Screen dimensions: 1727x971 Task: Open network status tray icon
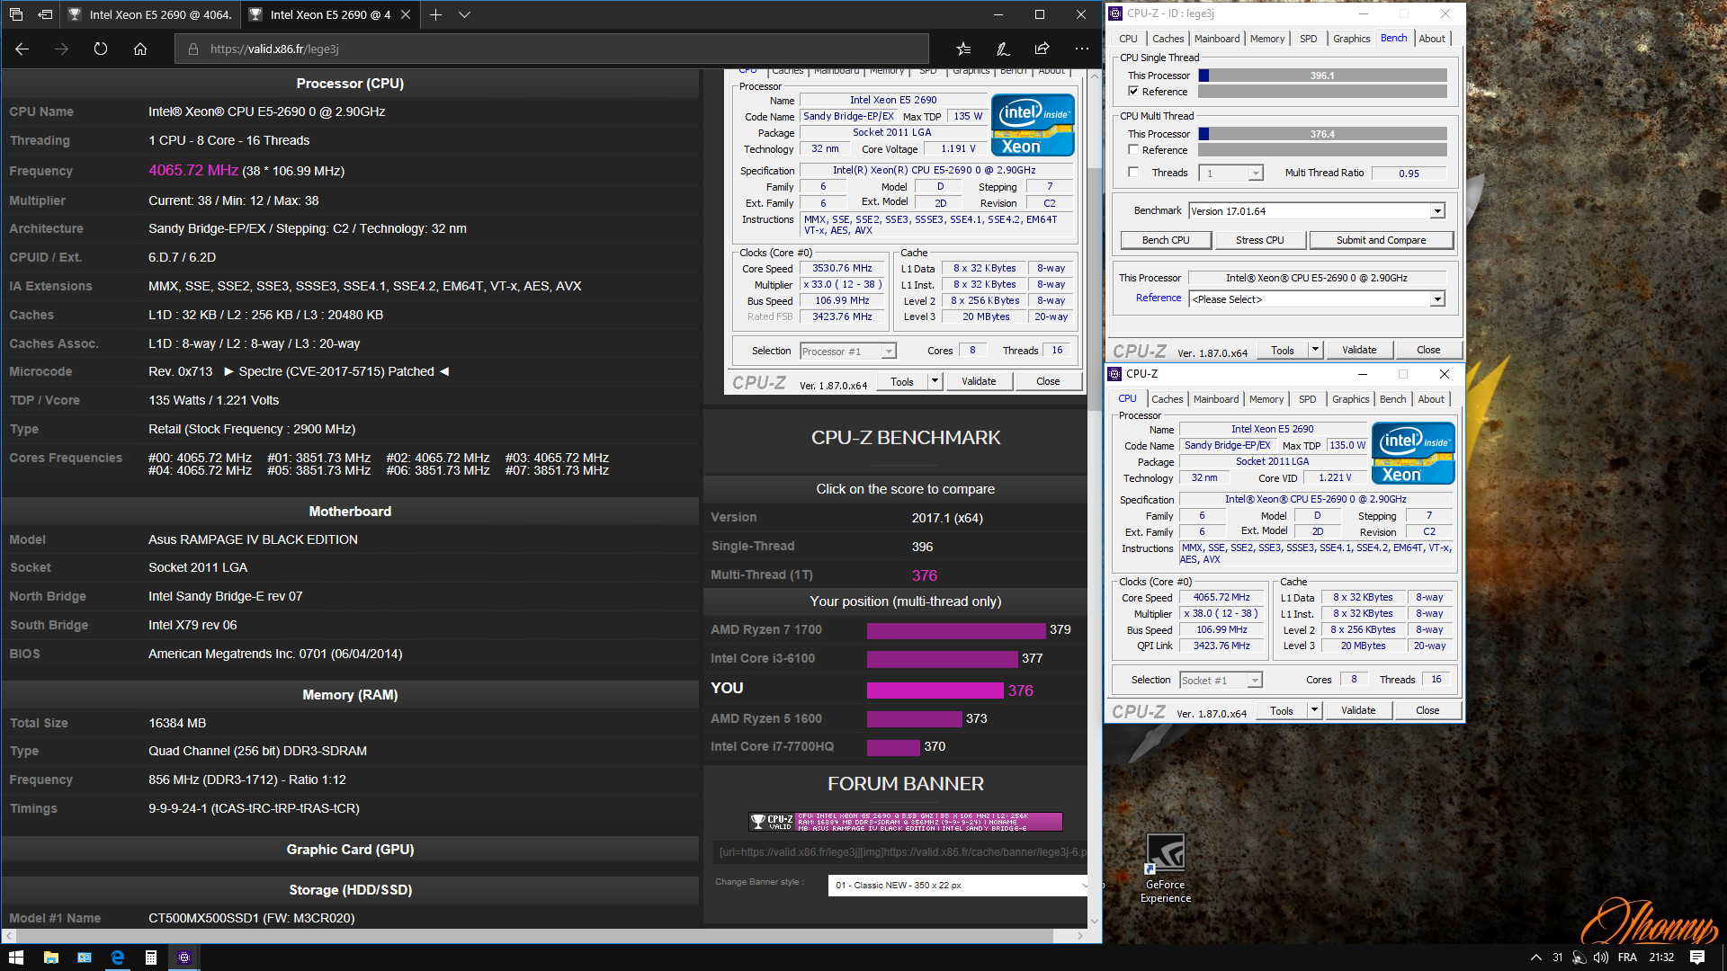(x=1579, y=958)
